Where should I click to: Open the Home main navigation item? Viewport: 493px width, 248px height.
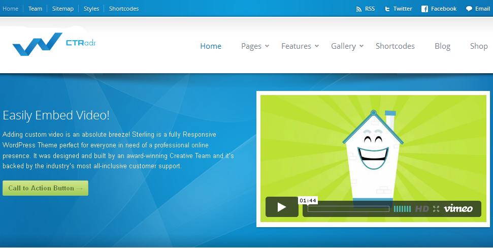(211, 46)
